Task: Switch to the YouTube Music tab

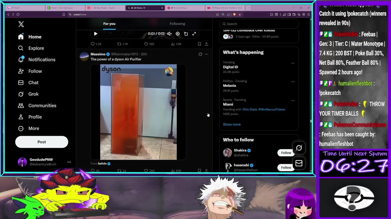Action: 185,8
